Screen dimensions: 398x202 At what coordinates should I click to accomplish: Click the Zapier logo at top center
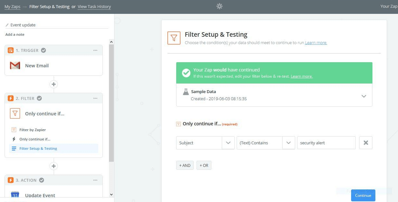pyautogui.click(x=220, y=6)
